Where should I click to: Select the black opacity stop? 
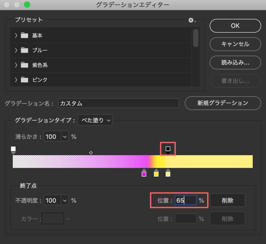[168, 150]
